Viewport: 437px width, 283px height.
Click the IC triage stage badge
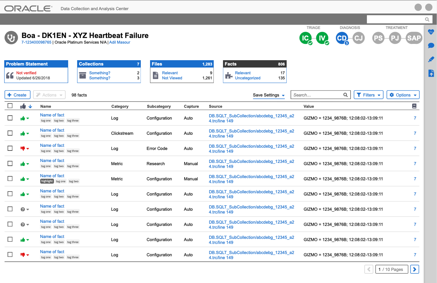tap(306, 38)
